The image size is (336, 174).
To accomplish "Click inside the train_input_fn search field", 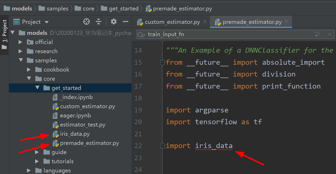I will click(183, 34).
